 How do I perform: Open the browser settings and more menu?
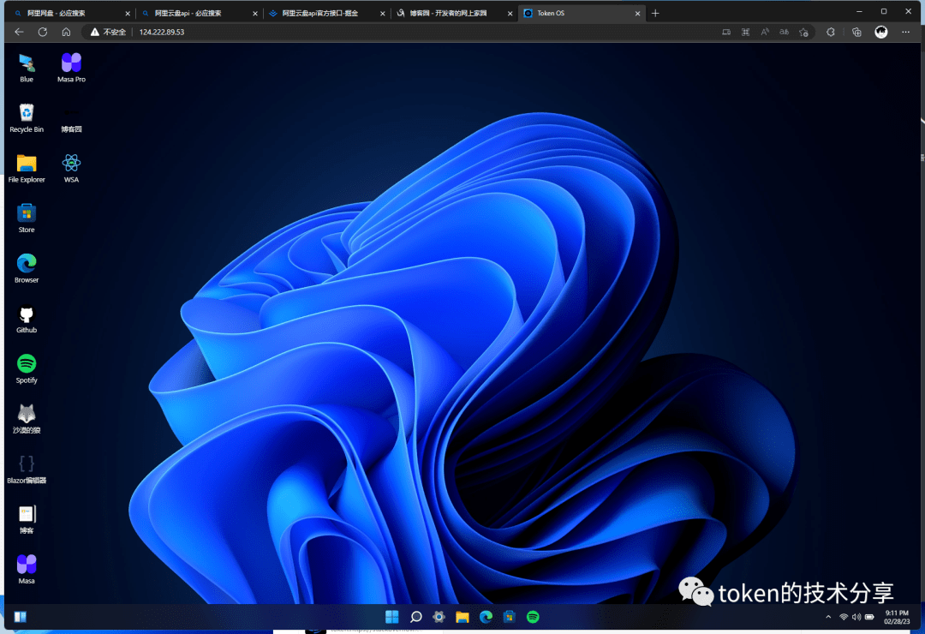(x=907, y=32)
